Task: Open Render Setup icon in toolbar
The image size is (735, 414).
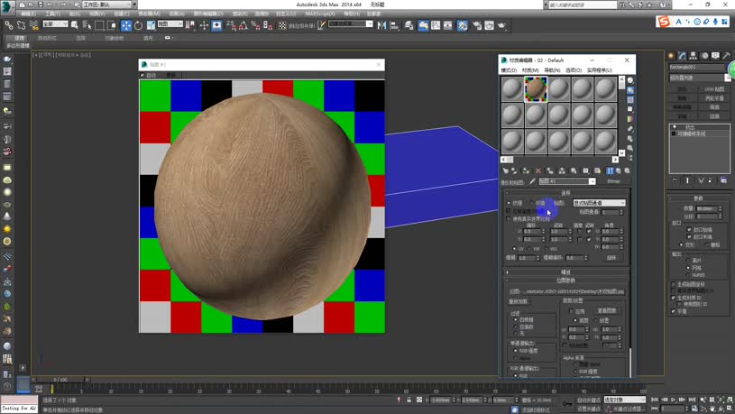Action: (477, 25)
